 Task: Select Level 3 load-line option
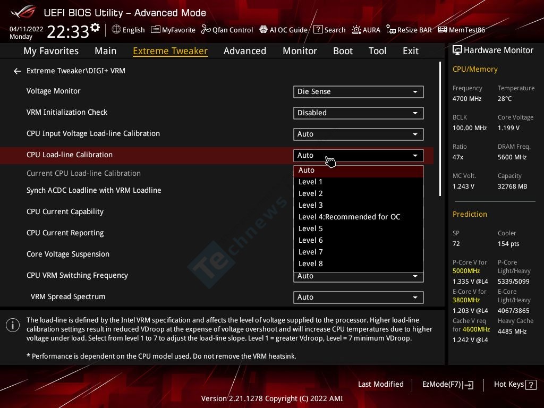tap(359, 206)
